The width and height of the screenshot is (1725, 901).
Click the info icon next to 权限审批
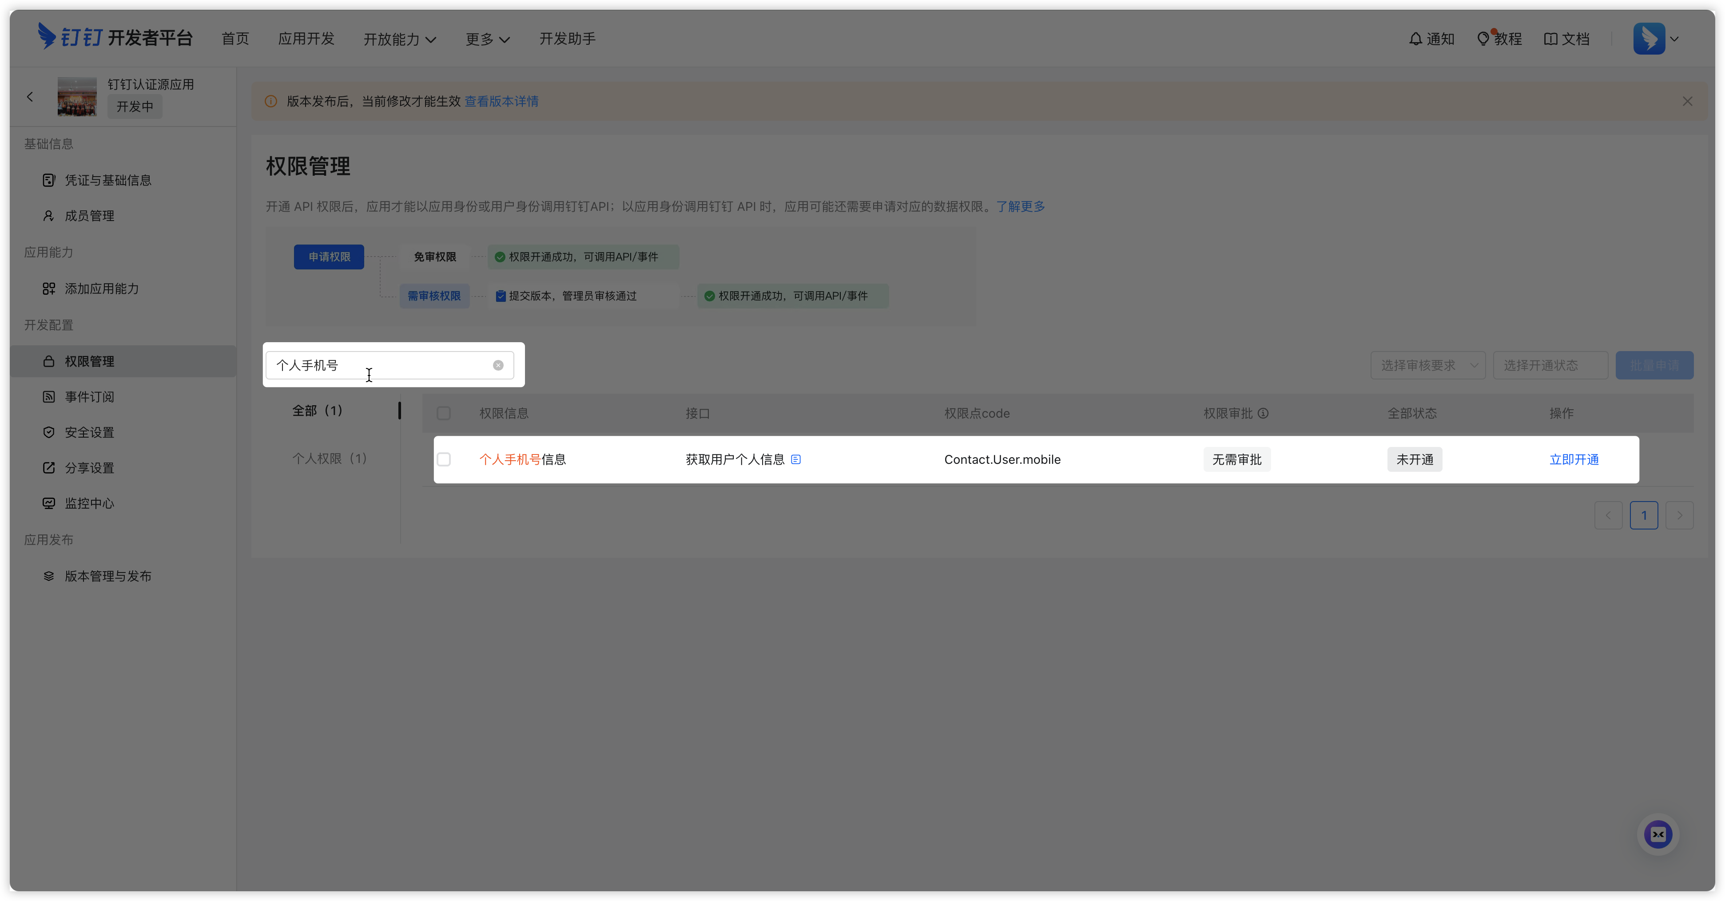click(1263, 413)
